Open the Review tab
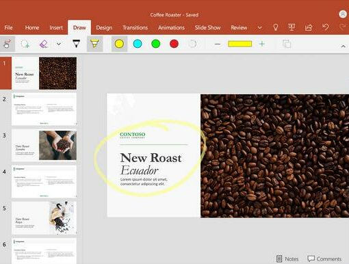The width and height of the screenshot is (349, 264). click(x=239, y=27)
